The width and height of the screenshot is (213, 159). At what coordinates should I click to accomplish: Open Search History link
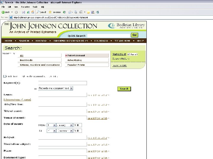pos(121,59)
